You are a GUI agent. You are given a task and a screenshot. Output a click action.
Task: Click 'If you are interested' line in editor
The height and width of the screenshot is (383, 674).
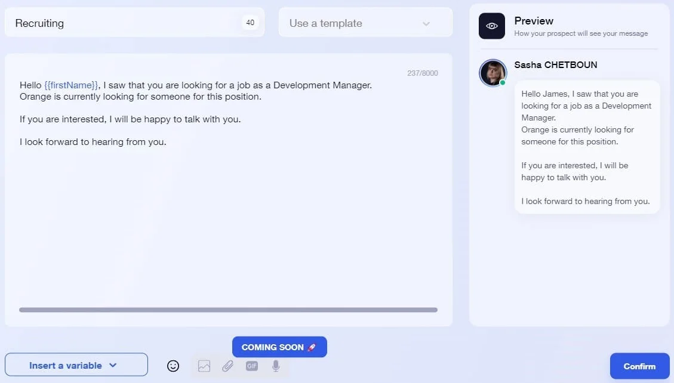(130, 119)
